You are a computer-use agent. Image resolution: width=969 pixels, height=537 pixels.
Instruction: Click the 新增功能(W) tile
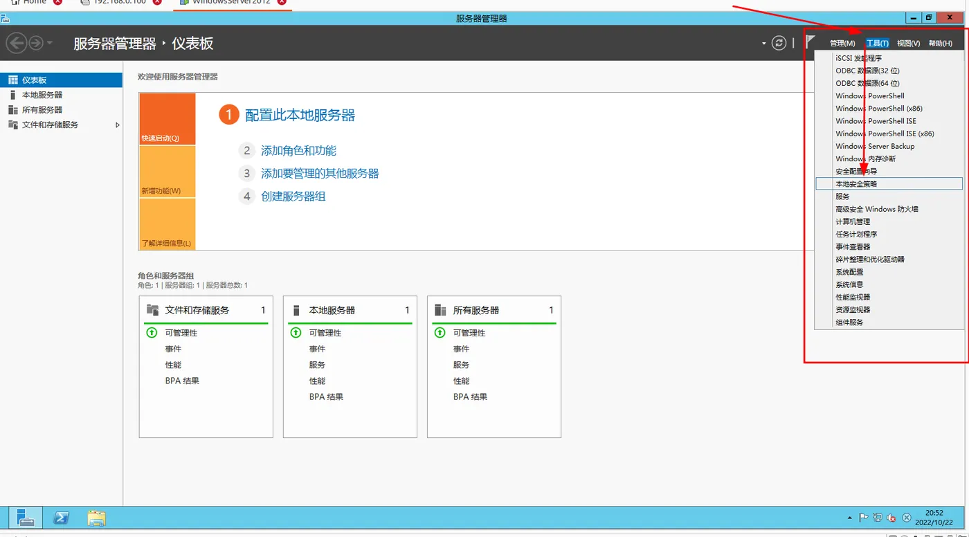click(x=167, y=172)
